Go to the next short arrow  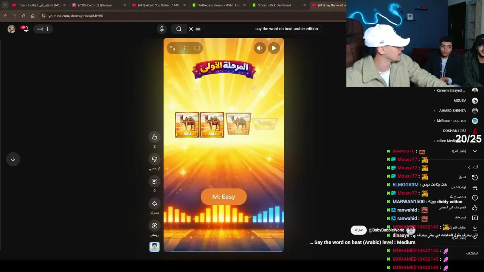pos(13,159)
